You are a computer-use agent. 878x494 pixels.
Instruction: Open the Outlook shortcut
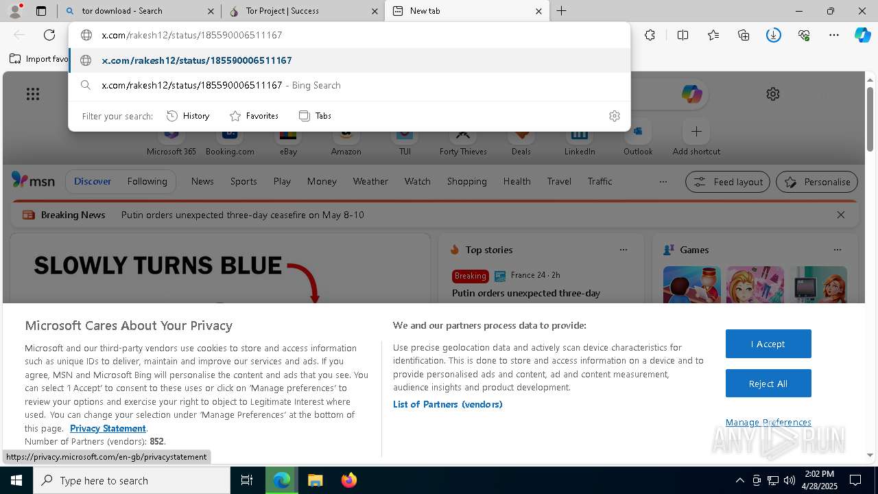coord(638,141)
